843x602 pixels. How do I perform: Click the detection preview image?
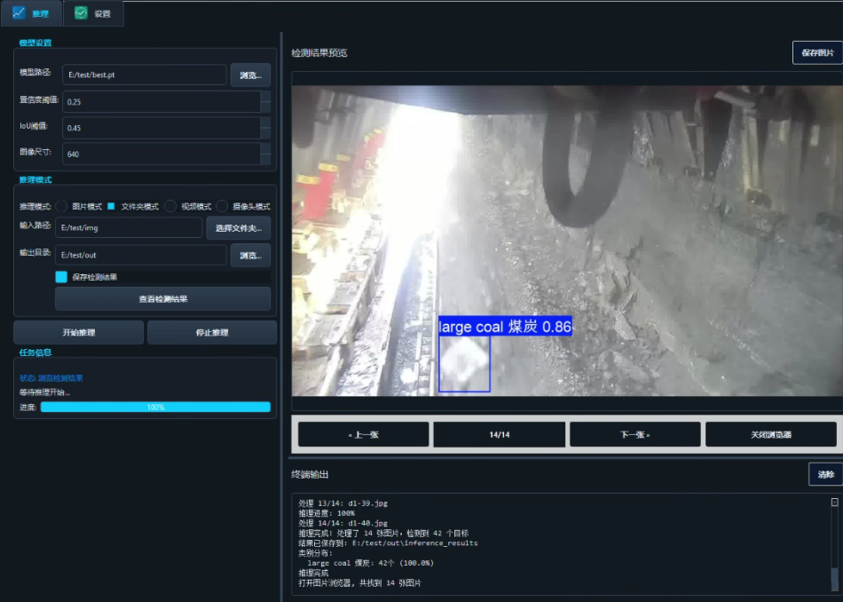[567, 241]
